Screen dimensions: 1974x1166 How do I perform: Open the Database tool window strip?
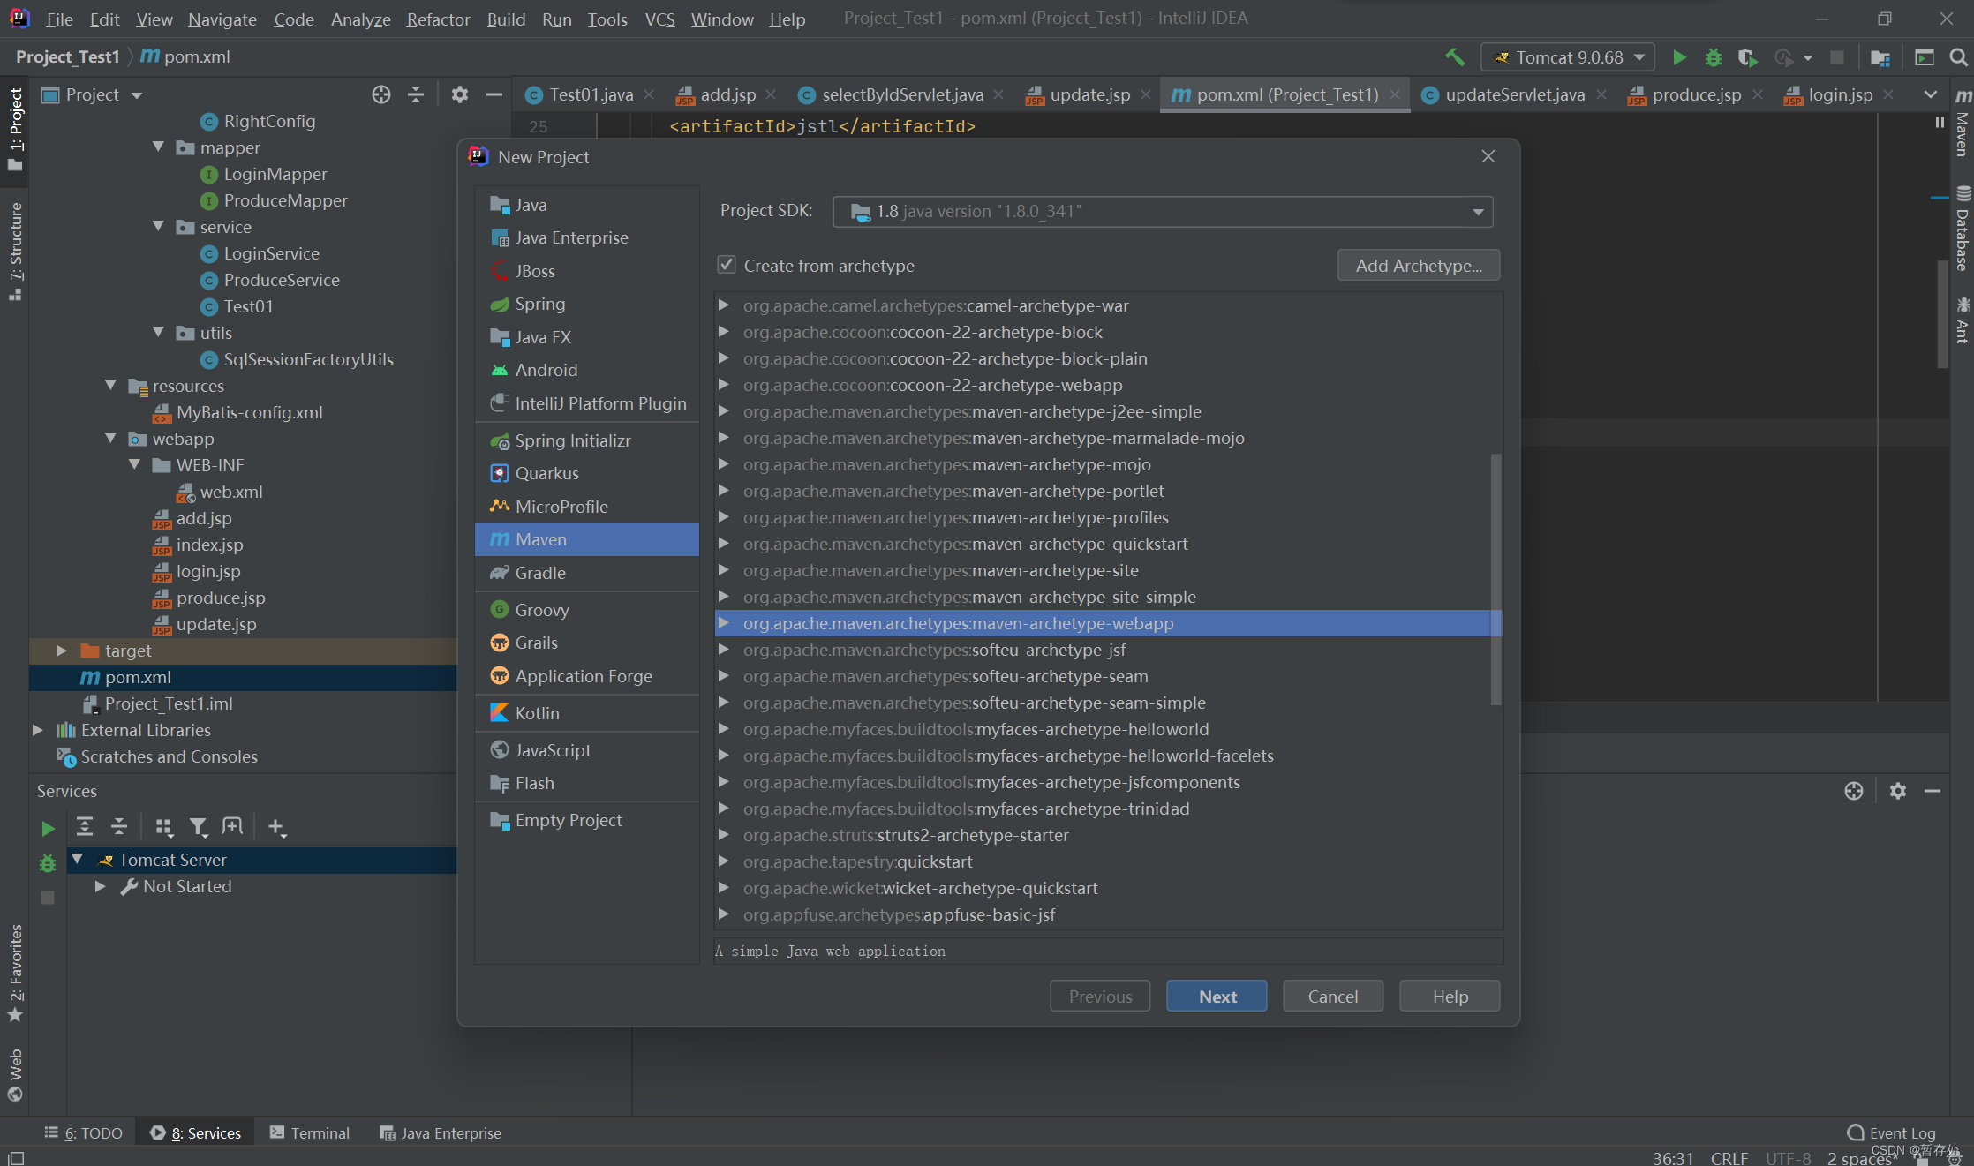tap(1962, 229)
